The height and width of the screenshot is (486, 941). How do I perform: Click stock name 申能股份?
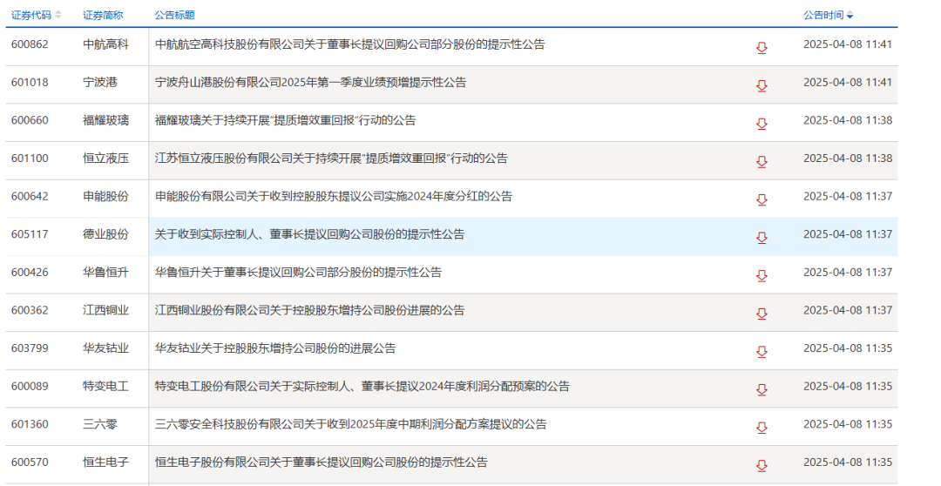click(x=105, y=196)
